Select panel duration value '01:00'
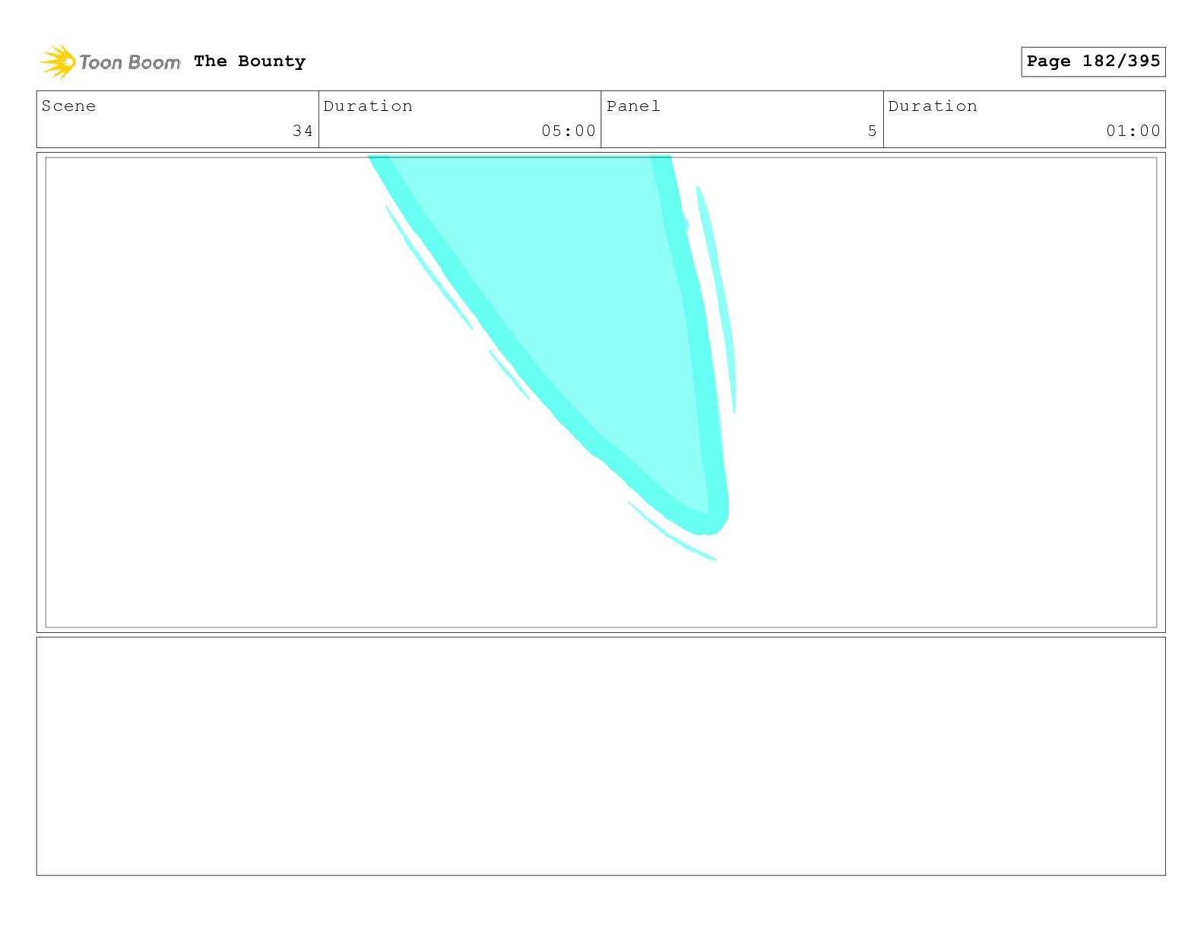 coord(1133,131)
